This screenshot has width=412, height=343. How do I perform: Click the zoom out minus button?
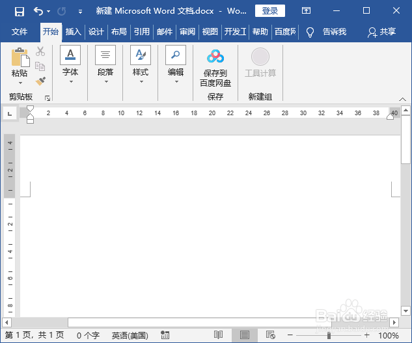coord(290,335)
